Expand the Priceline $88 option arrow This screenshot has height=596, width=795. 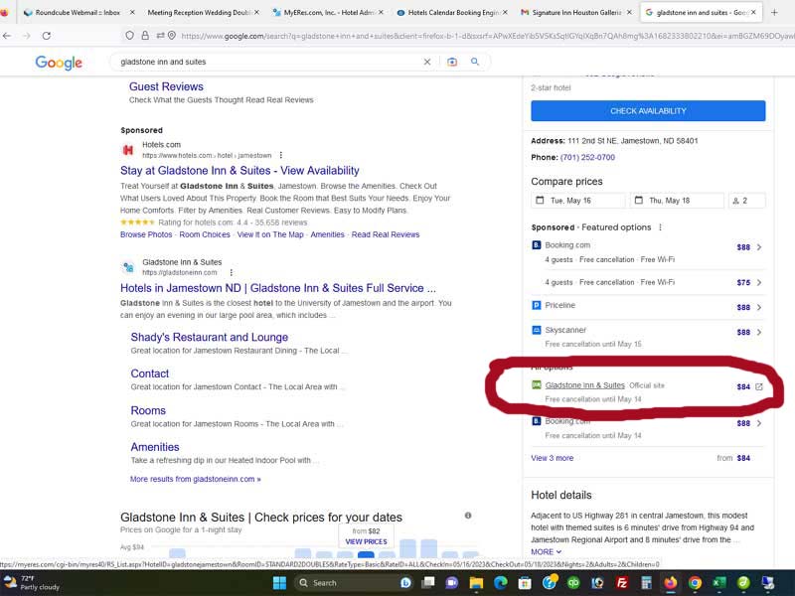(x=759, y=307)
